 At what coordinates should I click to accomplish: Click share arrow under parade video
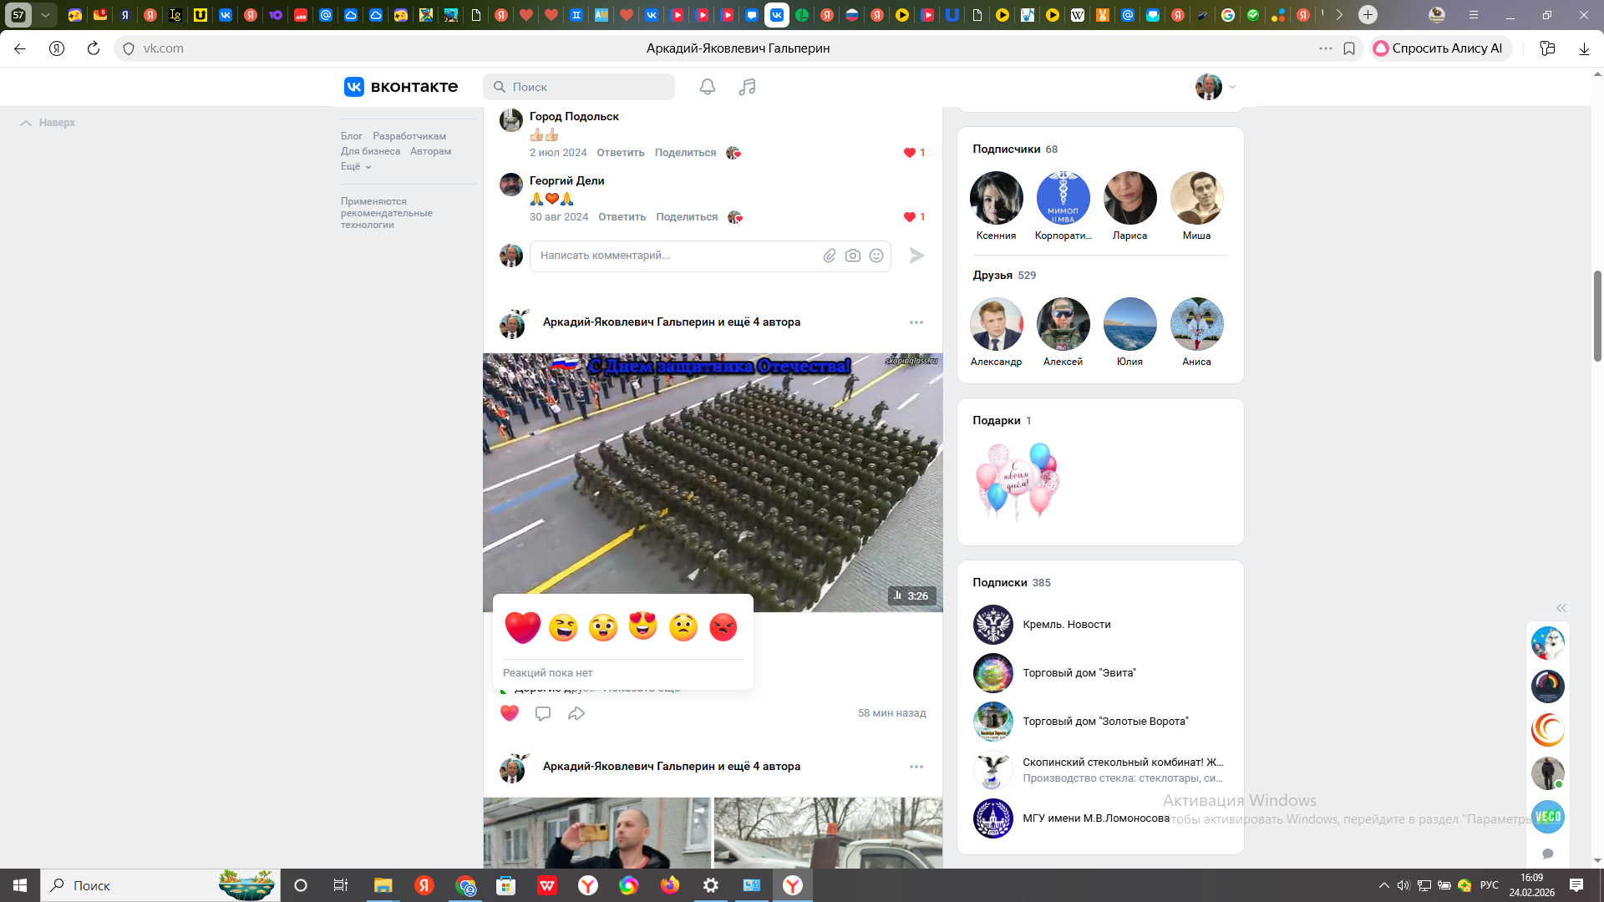(x=576, y=713)
